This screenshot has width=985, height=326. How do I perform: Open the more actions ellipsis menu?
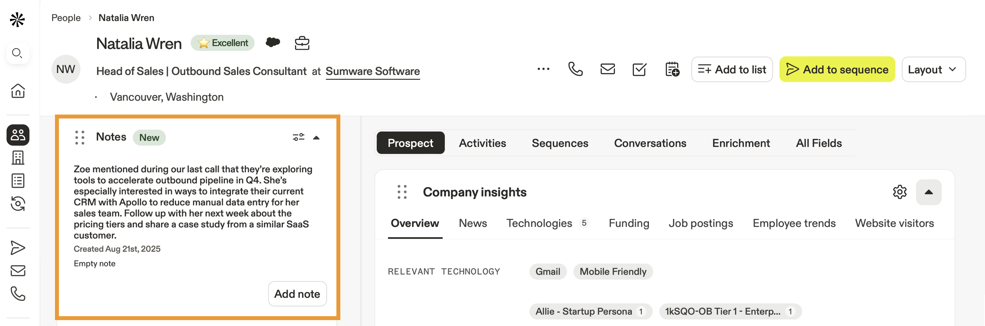pos(543,69)
